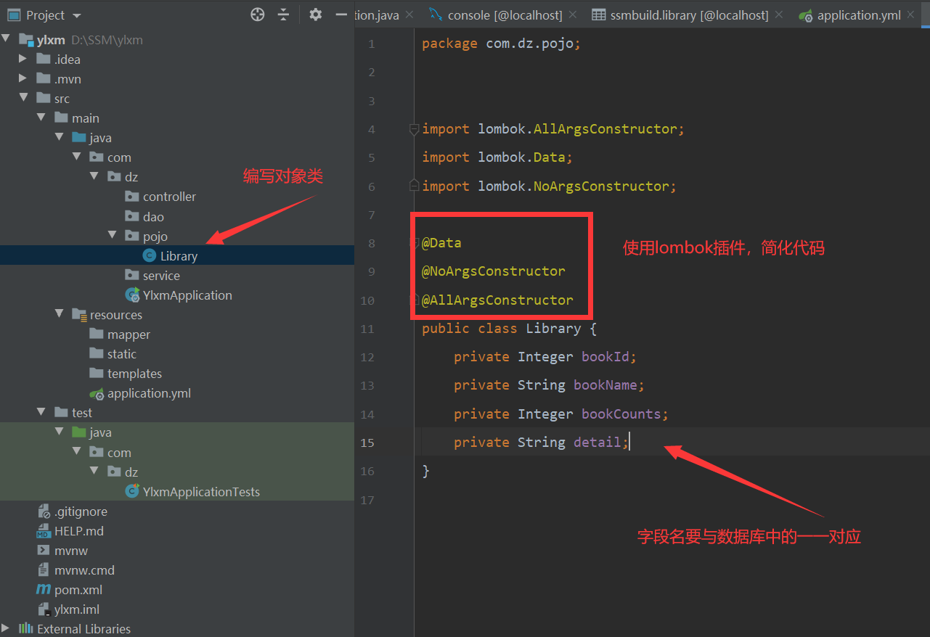The image size is (930, 637).
Task: Click the YlxmApplication run class icon
Action: tap(132, 295)
